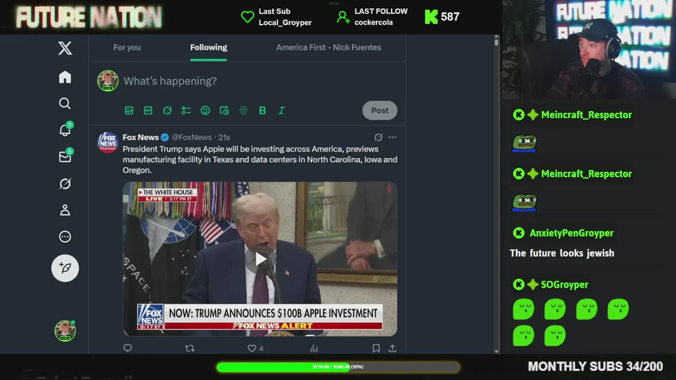
Task: Click the LAST FOLLOW cockercola label
Action: click(372, 17)
